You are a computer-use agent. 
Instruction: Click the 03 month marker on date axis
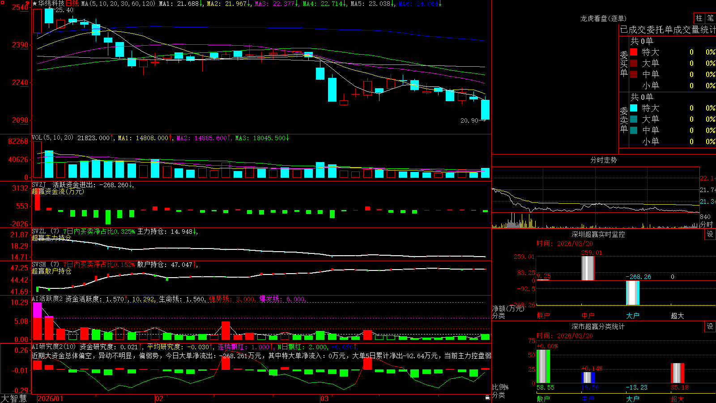tap(324, 399)
